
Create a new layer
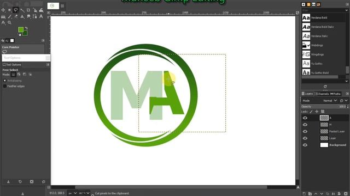pyautogui.click(x=304, y=194)
